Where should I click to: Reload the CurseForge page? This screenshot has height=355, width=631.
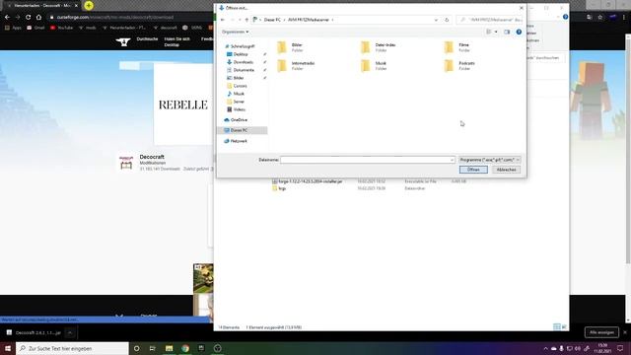(29, 18)
